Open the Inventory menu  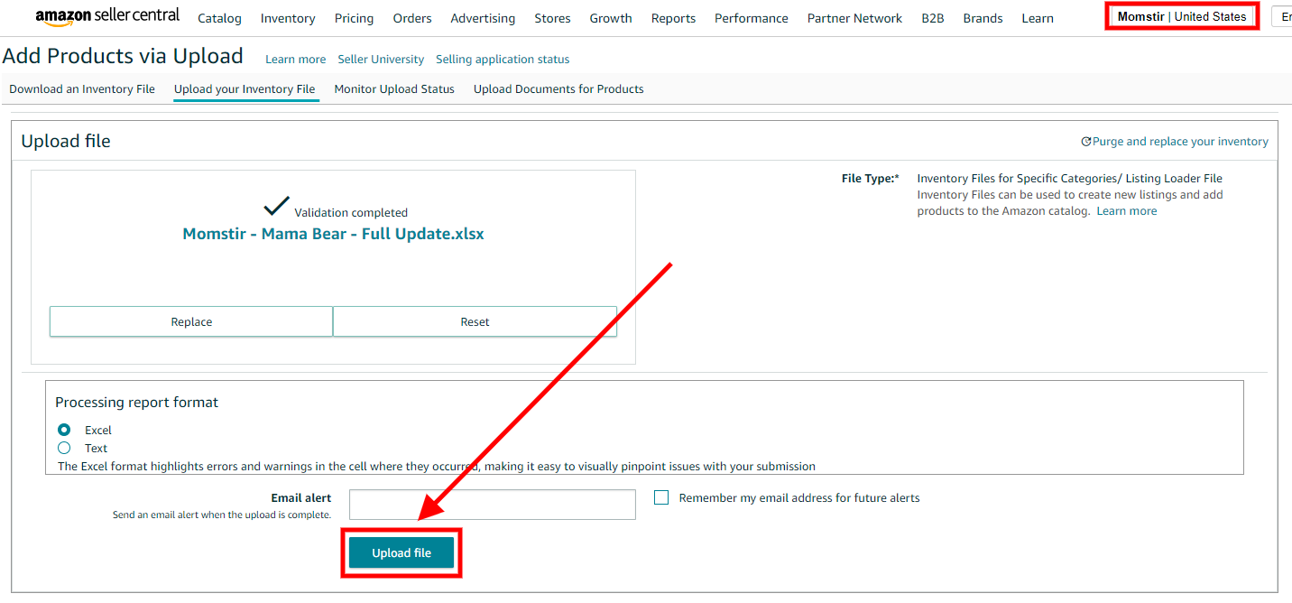(288, 18)
